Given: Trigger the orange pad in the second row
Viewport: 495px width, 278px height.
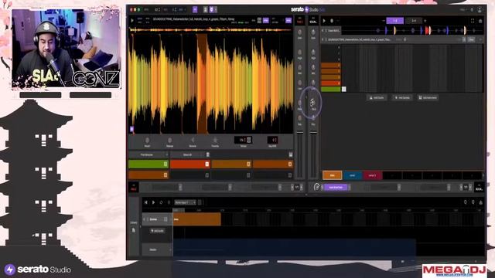Looking at the screenshot, I should click(x=148, y=175).
